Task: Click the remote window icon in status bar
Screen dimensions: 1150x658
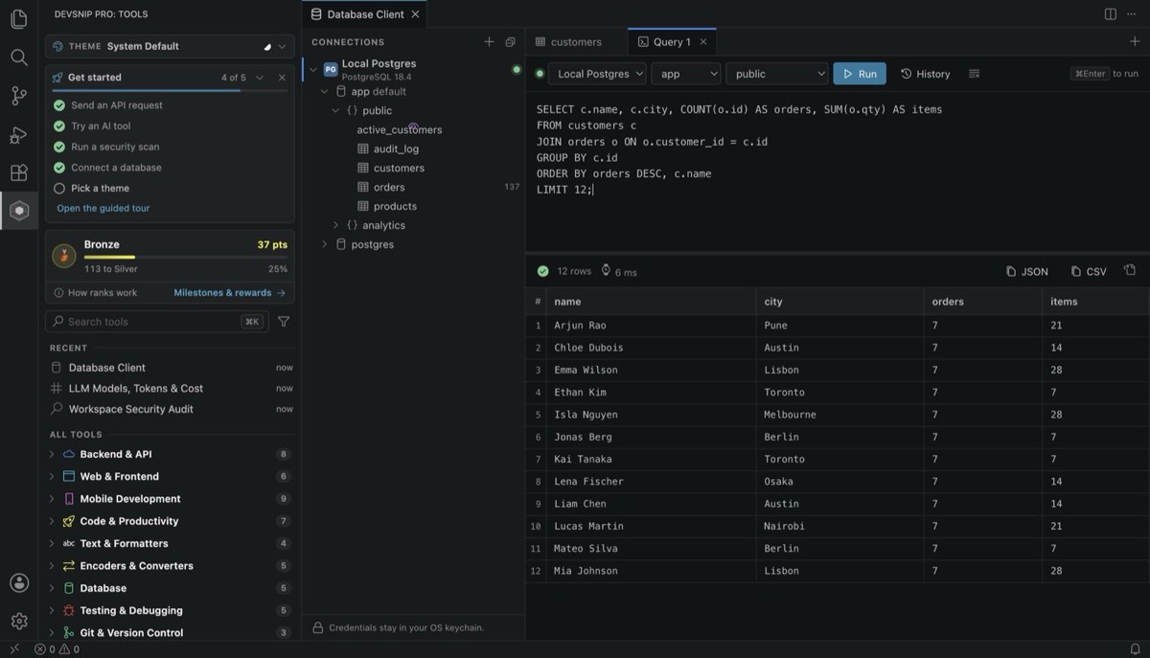Action: tap(13, 649)
